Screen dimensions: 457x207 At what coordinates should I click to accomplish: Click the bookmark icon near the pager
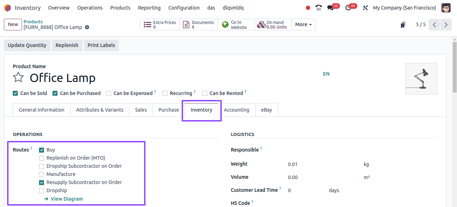pyautogui.click(x=403, y=25)
